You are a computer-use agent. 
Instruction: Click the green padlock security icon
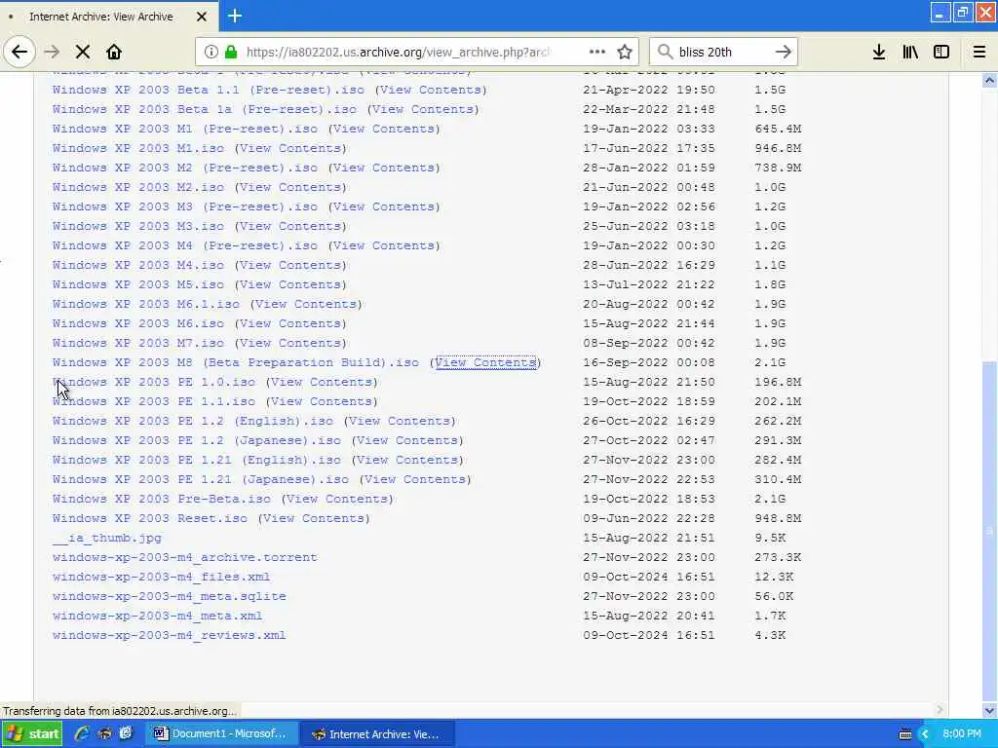pyautogui.click(x=231, y=52)
